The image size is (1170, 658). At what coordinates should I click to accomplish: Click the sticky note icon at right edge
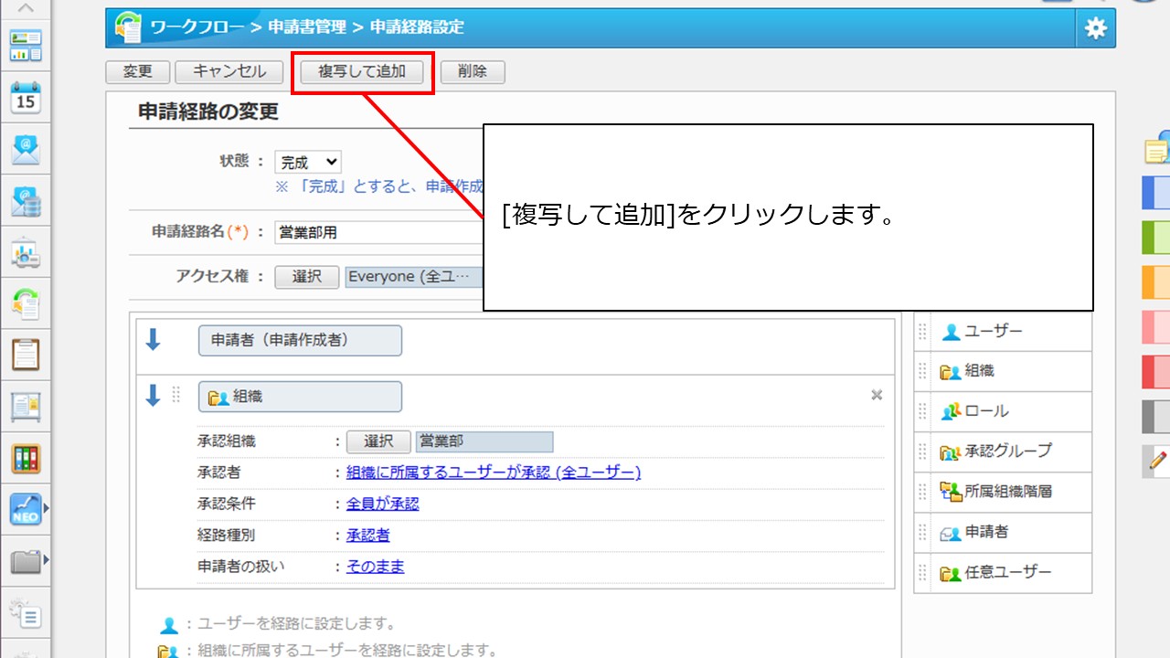[1157, 148]
